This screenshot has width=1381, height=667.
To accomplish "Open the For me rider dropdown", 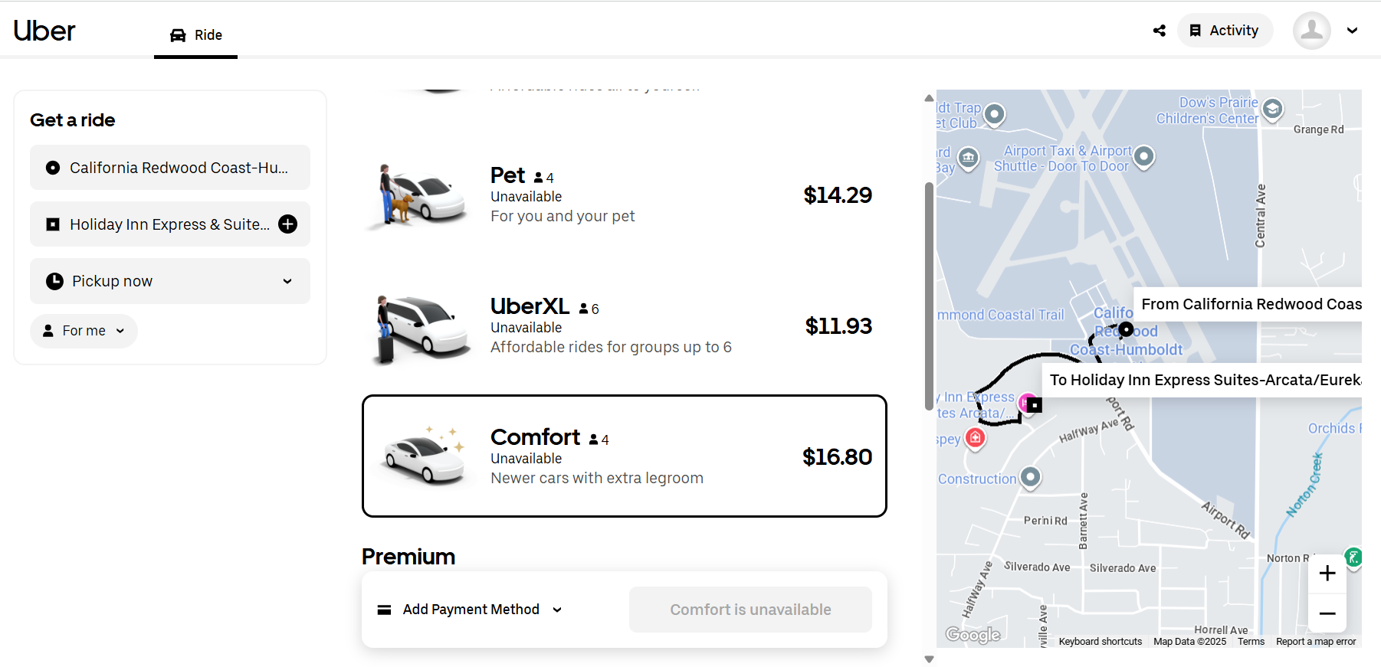I will tap(84, 331).
